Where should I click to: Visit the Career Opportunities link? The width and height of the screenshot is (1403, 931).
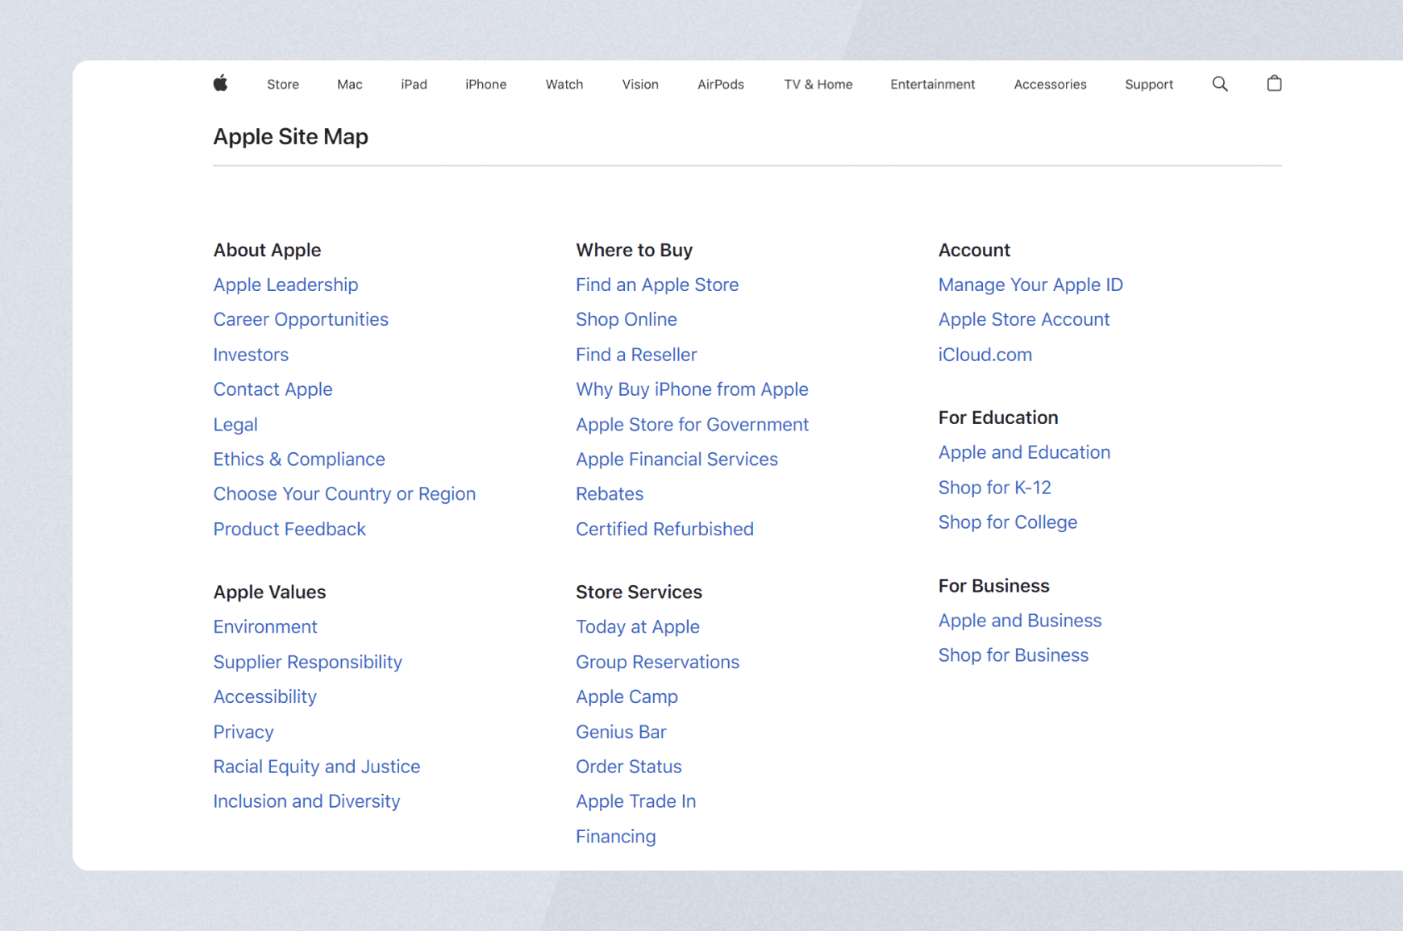(x=301, y=319)
